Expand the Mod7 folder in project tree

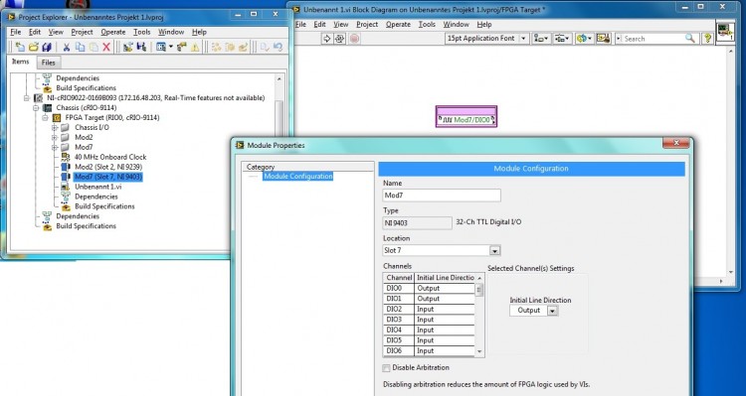tap(55, 147)
